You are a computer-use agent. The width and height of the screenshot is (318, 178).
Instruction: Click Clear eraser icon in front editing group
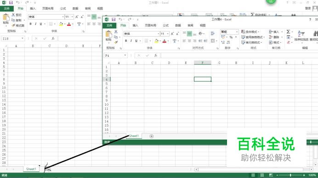click(x=289, y=43)
